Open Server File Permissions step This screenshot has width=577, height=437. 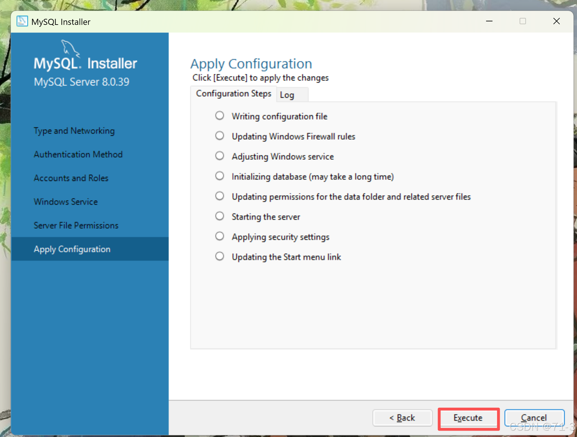coord(76,225)
